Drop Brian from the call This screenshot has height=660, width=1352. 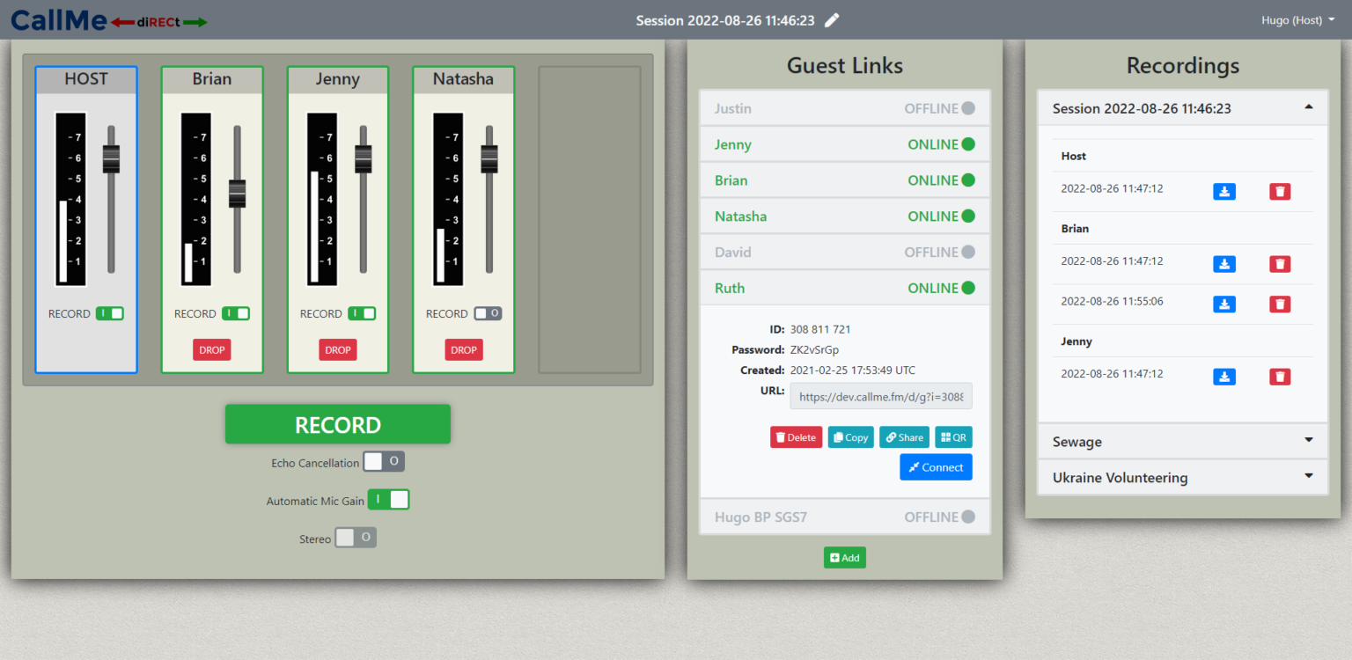tap(212, 349)
